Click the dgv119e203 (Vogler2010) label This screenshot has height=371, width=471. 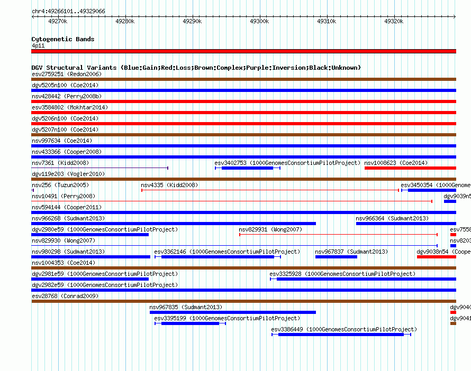click(x=68, y=174)
